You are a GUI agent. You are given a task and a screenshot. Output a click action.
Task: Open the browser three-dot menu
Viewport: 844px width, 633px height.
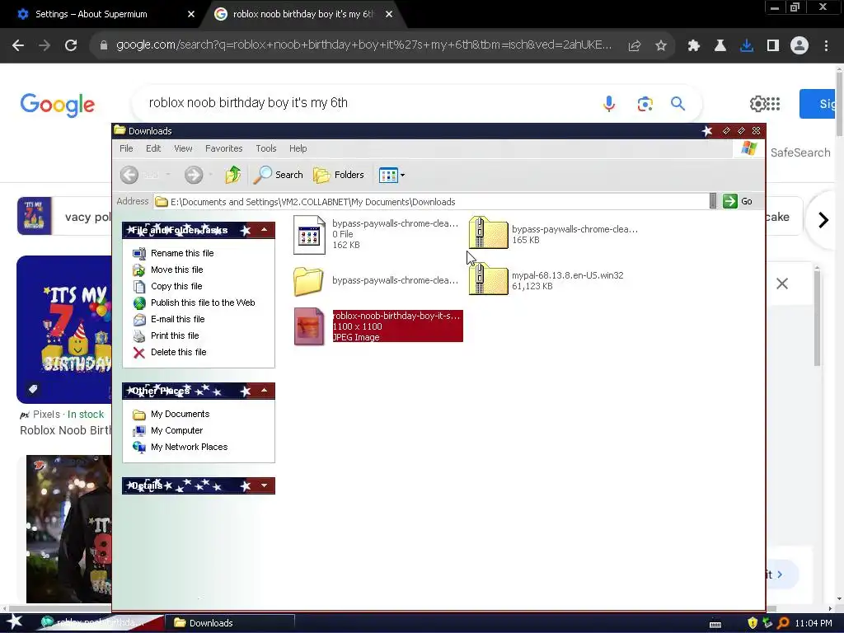(826, 46)
